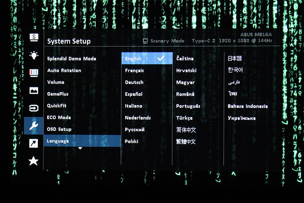Select Splendid Demo Mode

pyautogui.click(x=72, y=59)
